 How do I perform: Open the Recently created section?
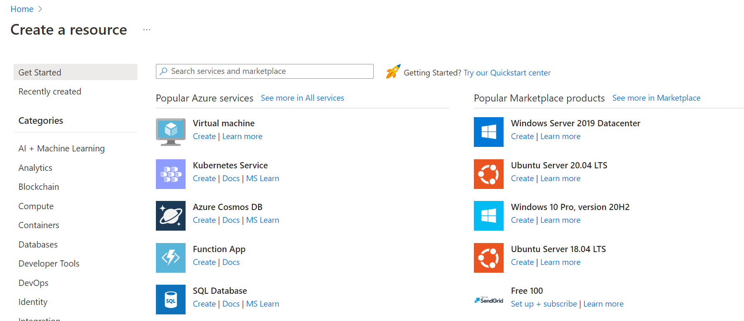point(50,92)
